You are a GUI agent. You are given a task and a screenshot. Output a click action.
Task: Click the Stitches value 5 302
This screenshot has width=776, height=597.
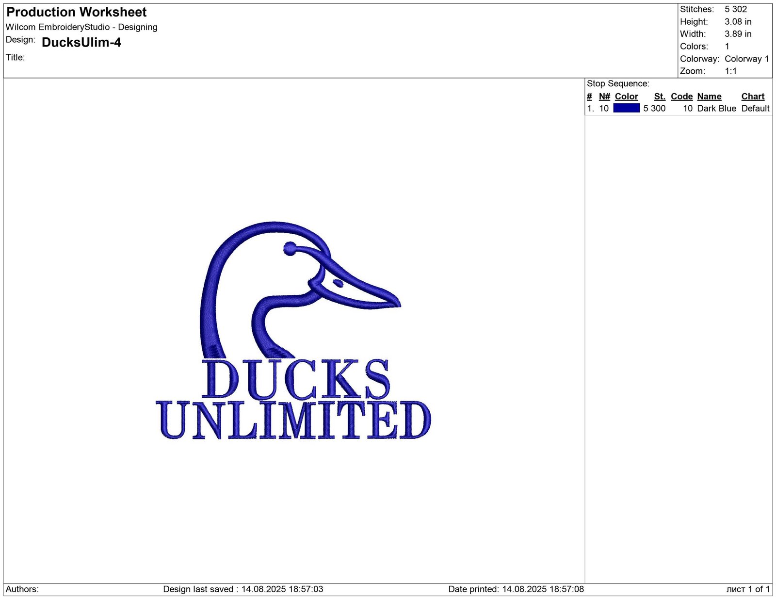tap(736, 9)
